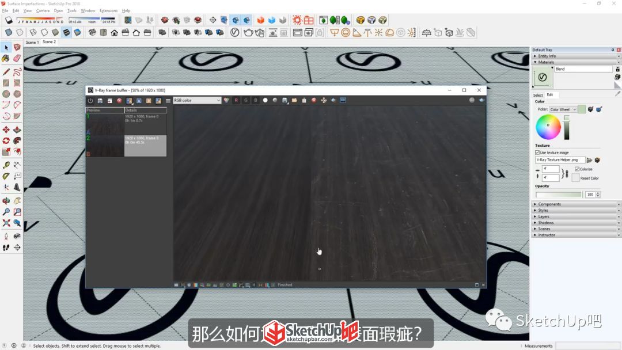Click the color corrections icon beside RGB color
This screenshot has width=622, height=350.
click(x=226, y=100)
